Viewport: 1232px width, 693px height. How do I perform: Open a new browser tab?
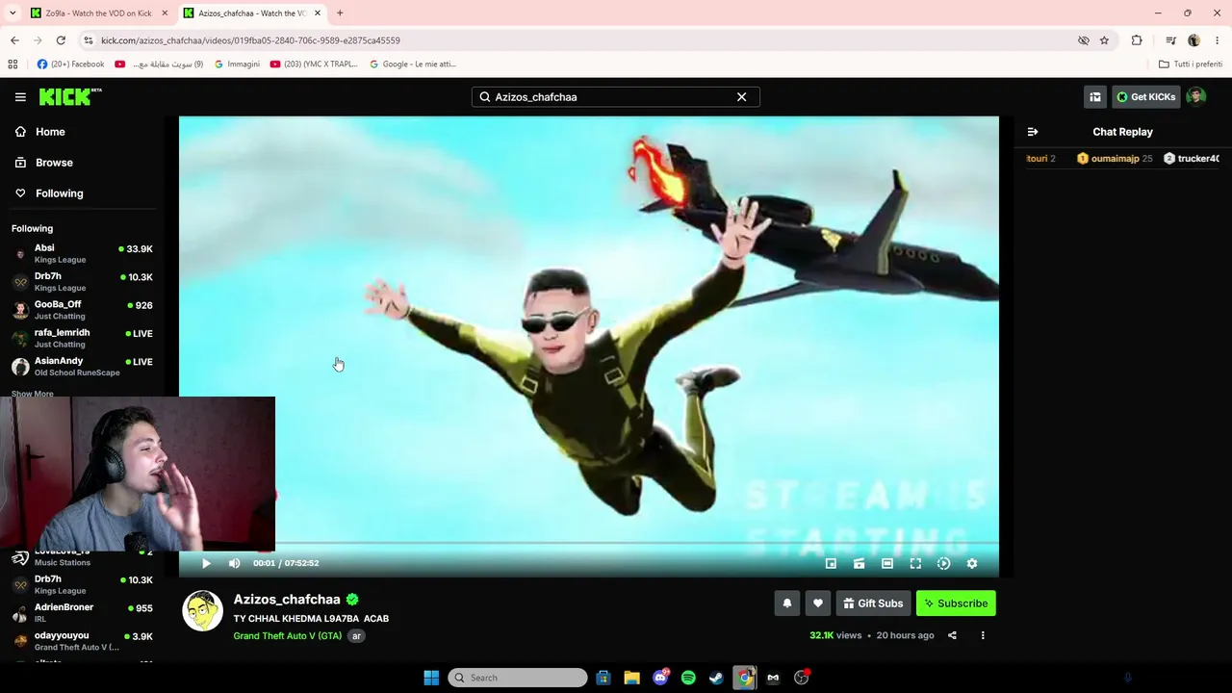tap(340, 13)
